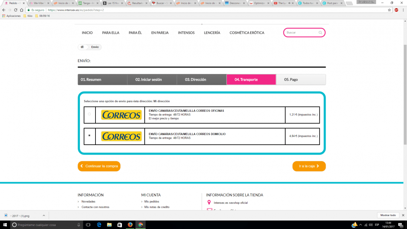This screenshot has height=229, width=407.
Task: Click the page vertical scrollbar
Action: (405, 95)
